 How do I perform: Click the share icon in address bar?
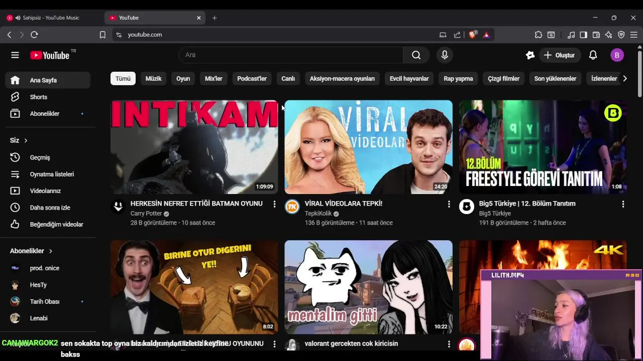(457, 35)
